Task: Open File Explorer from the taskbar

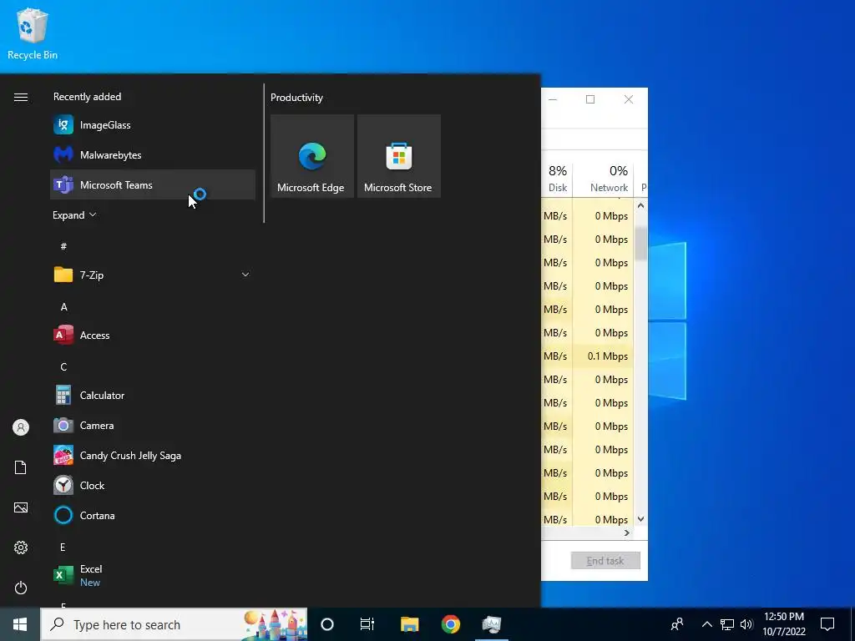Action: pyautogui.click(x=409, y=624)
